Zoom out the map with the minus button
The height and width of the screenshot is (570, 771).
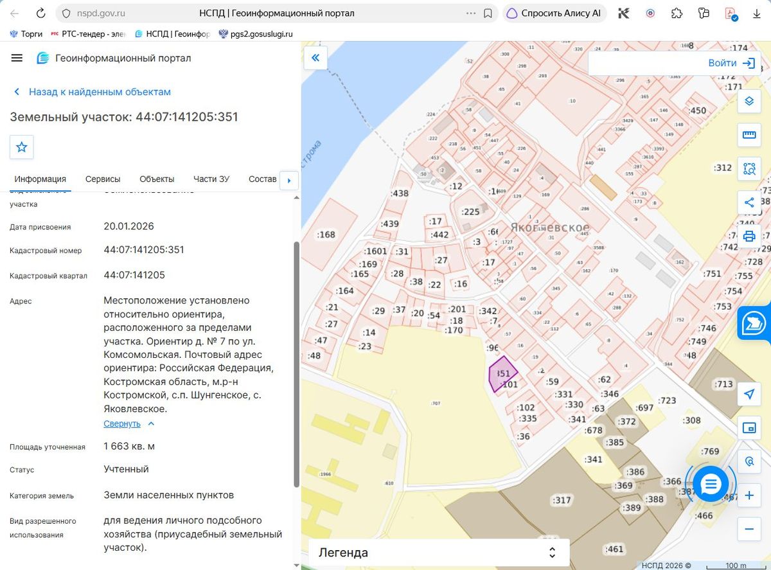749,529
